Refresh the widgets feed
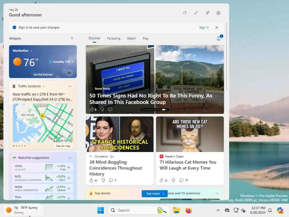 click(185, 13)
